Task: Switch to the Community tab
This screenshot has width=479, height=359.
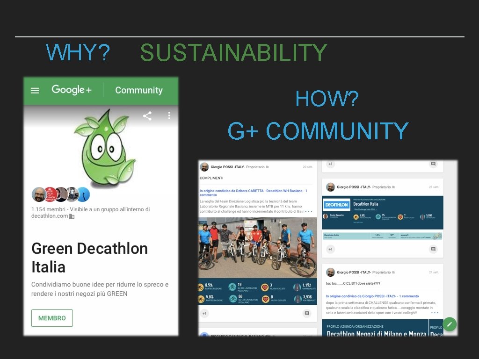Action: (x=138, y=90)
